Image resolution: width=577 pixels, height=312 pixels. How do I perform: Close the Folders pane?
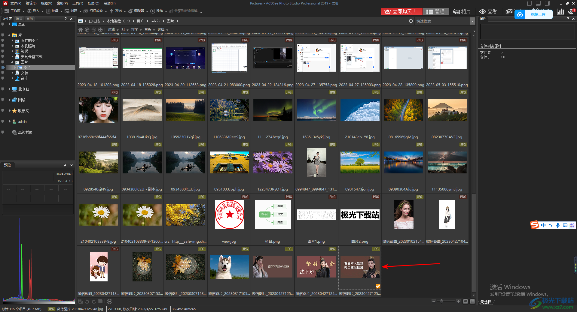pyautogui.click(x=71, y=19)
